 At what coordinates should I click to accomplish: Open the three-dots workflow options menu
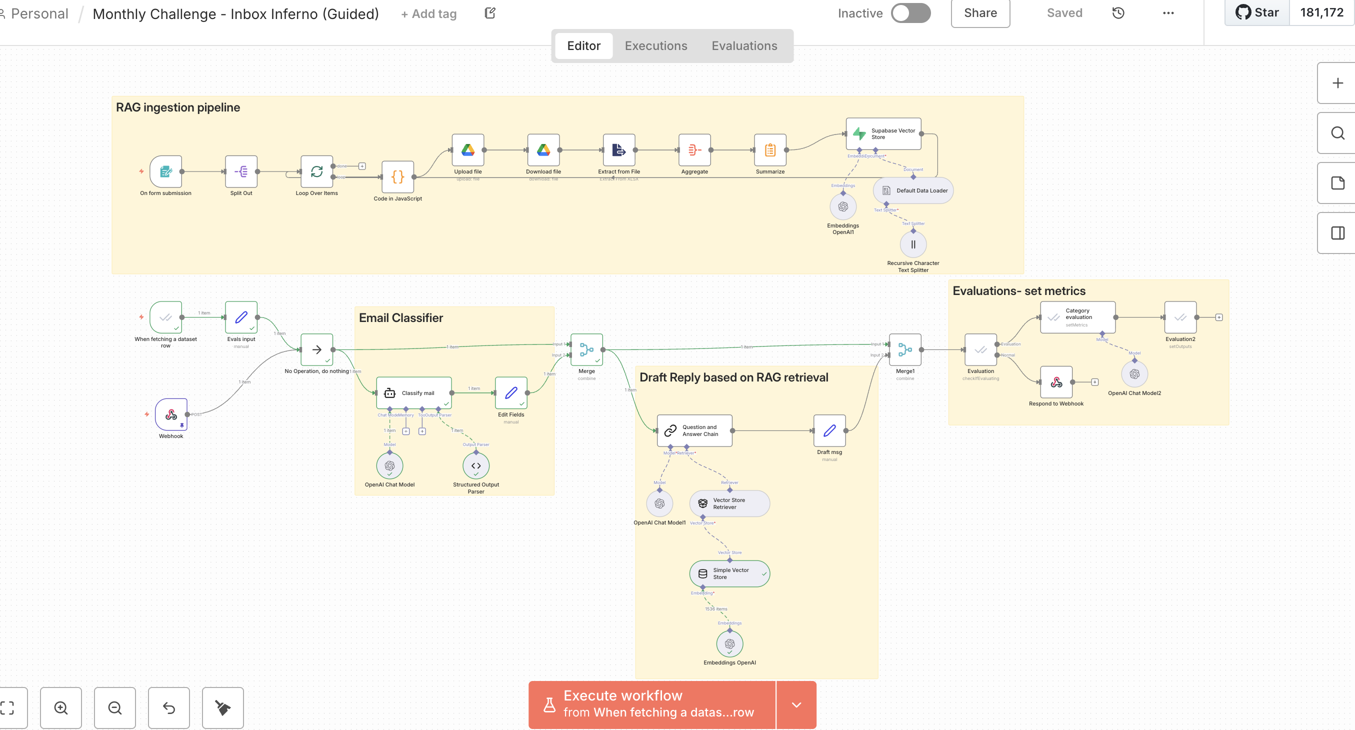click(x=1168, y=13)
